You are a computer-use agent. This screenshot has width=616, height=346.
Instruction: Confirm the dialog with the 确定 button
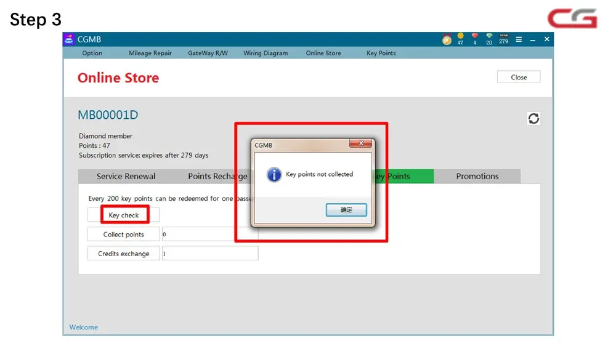pos(346,210)
